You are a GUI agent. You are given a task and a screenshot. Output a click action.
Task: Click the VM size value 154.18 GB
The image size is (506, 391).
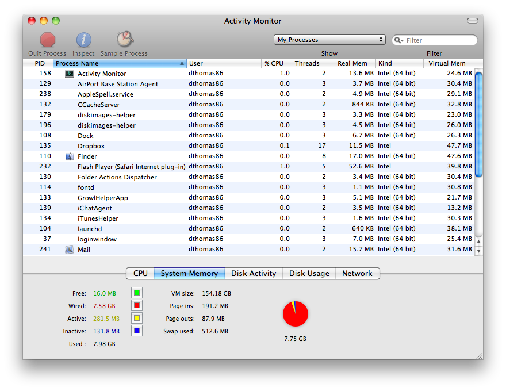(x=217, y=293)
